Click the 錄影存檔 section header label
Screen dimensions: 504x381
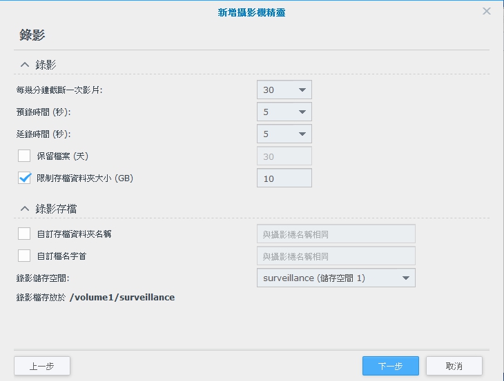[x=56, y=209]
